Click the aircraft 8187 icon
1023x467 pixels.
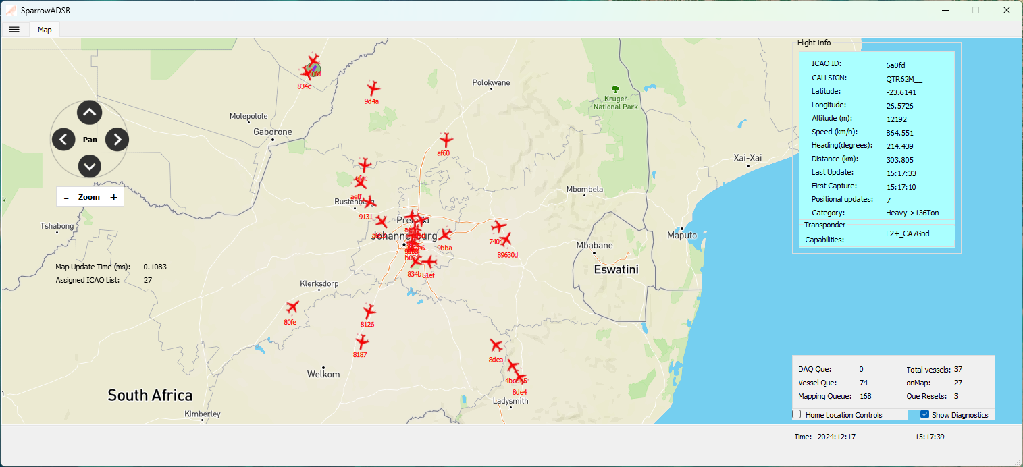tap(362, 342)
